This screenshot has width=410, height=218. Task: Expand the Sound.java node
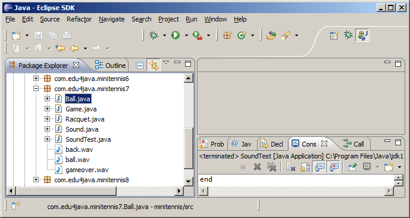point(47,129)
